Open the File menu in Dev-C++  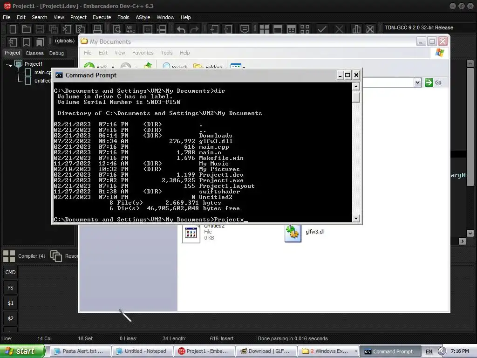click(7, 17)
